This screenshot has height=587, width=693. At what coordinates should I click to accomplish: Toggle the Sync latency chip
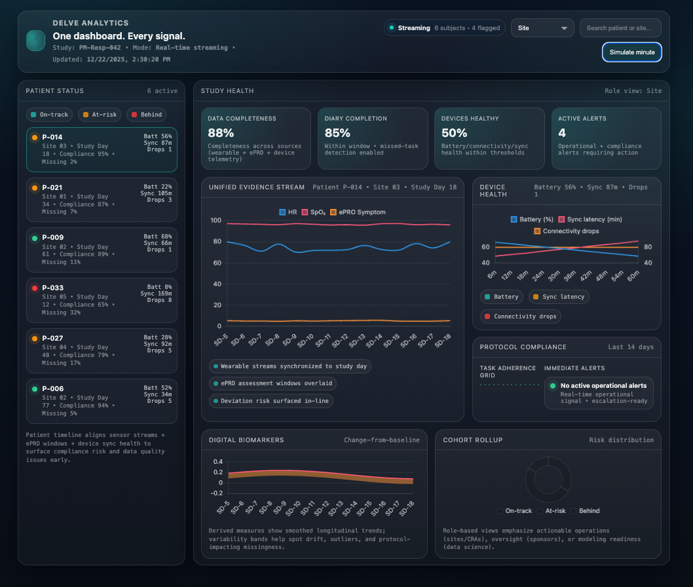click(558, 297)
